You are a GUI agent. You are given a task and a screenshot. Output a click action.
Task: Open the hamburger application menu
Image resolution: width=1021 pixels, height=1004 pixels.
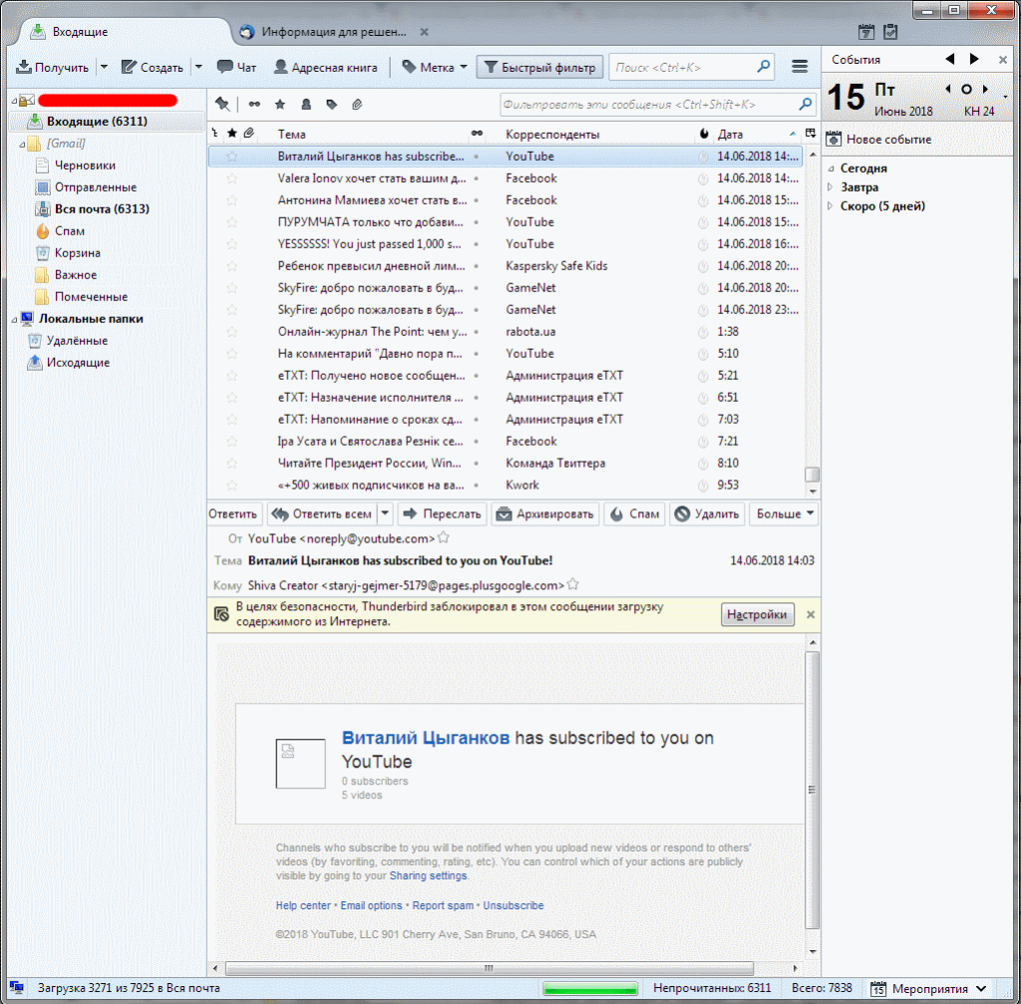pyautogui.click(x=799, y=67)
